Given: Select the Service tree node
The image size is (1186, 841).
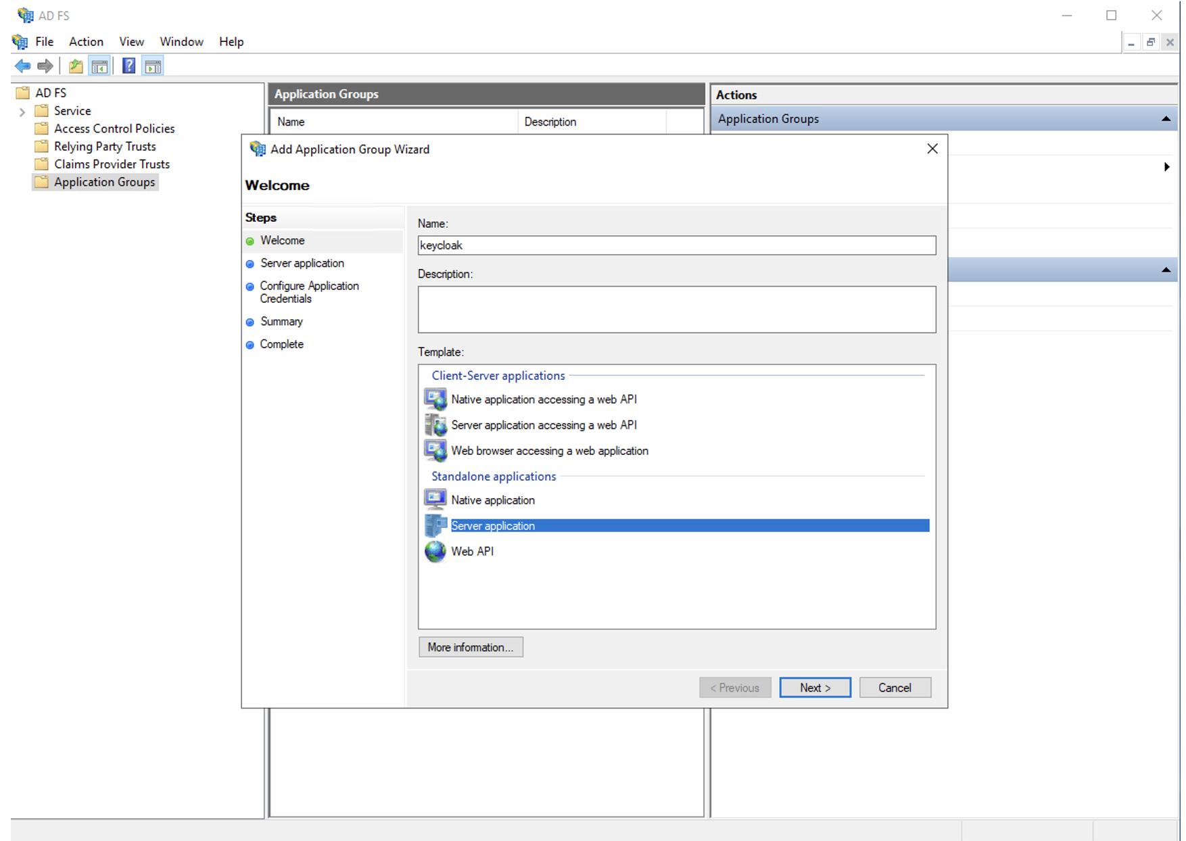Looking at the screenshot, I should coord(72,110).
